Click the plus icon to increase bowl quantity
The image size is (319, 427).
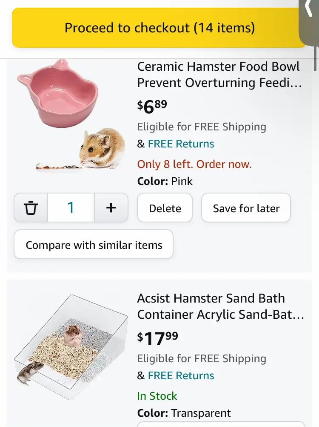point(111,208)
